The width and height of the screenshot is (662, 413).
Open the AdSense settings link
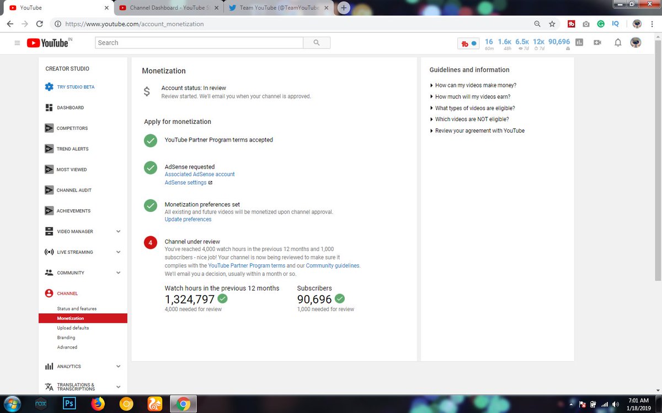click(x=186, y=183)
